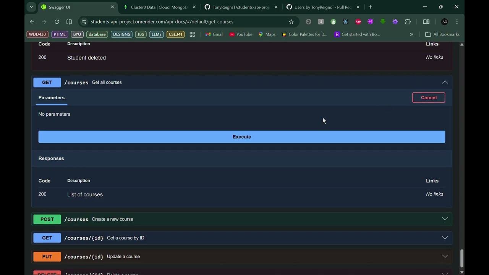Open the All Bookmarks folder
This screenshot has height=275, width=489.
442,34
